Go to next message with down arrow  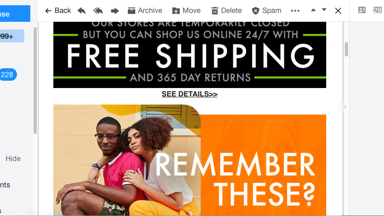324,10
